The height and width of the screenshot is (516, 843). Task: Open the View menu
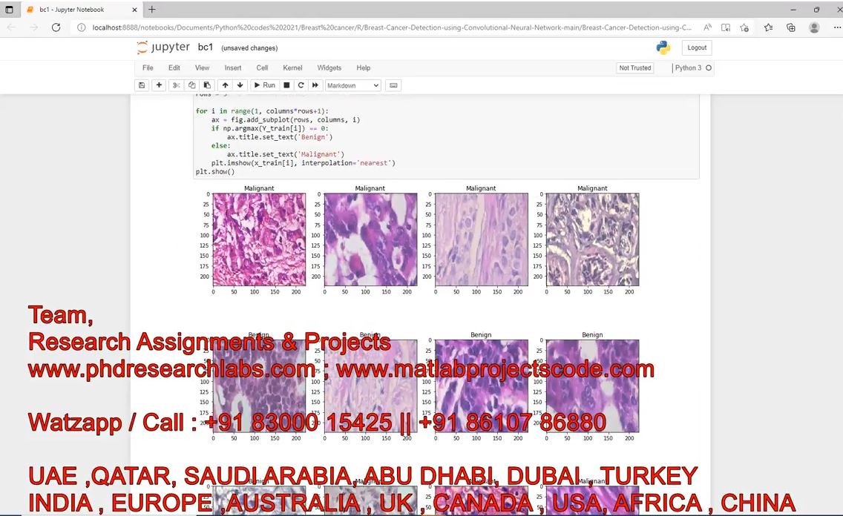pyautogui.click(x=202, y=68)
